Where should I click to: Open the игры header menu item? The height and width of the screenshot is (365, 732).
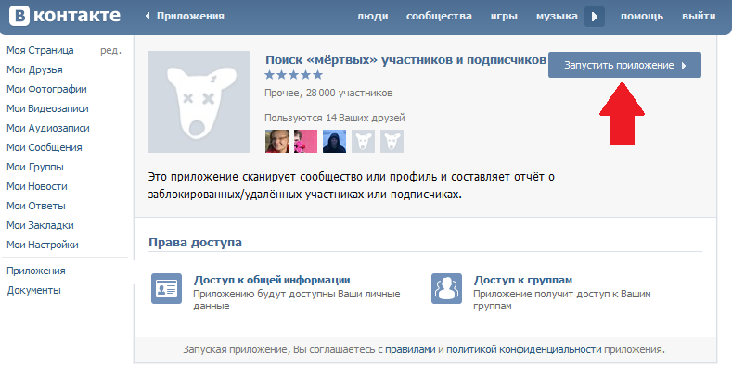coord(504,17)
